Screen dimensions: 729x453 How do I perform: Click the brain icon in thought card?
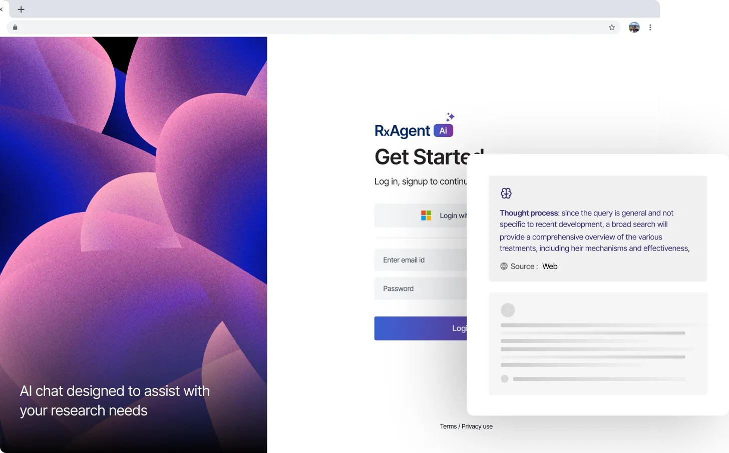506,193
